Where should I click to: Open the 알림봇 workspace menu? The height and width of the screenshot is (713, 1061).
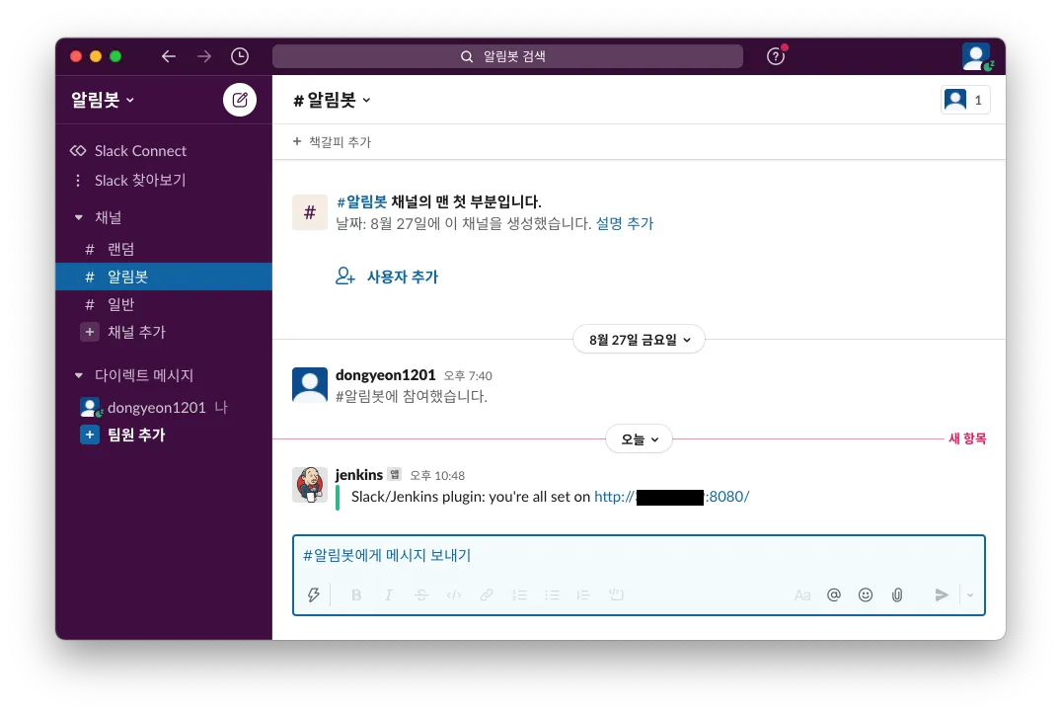103,100
